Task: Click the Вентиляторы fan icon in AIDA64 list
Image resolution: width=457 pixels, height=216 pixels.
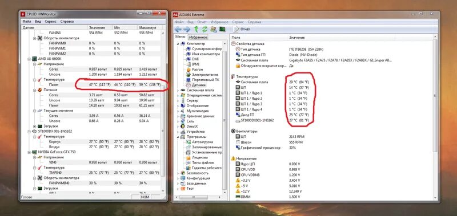Action: pyautogui.click(x=233, y=132)
